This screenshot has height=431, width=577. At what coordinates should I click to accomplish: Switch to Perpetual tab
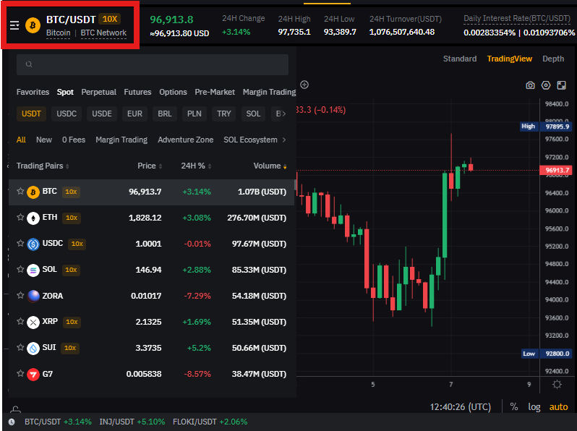(98, 92)
